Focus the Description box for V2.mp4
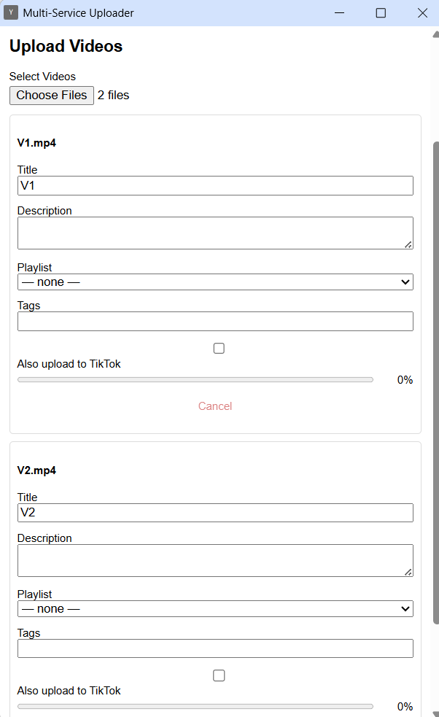 (215, 560)
